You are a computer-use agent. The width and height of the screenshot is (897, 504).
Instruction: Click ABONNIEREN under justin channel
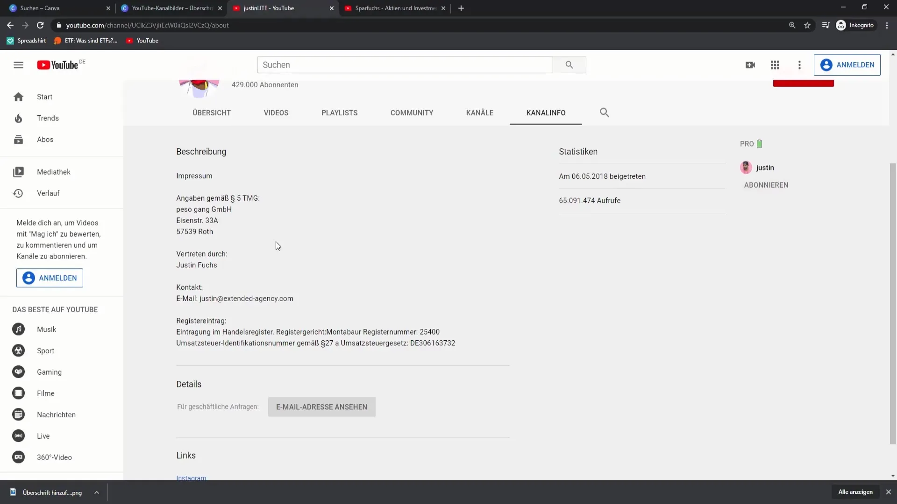766,185
